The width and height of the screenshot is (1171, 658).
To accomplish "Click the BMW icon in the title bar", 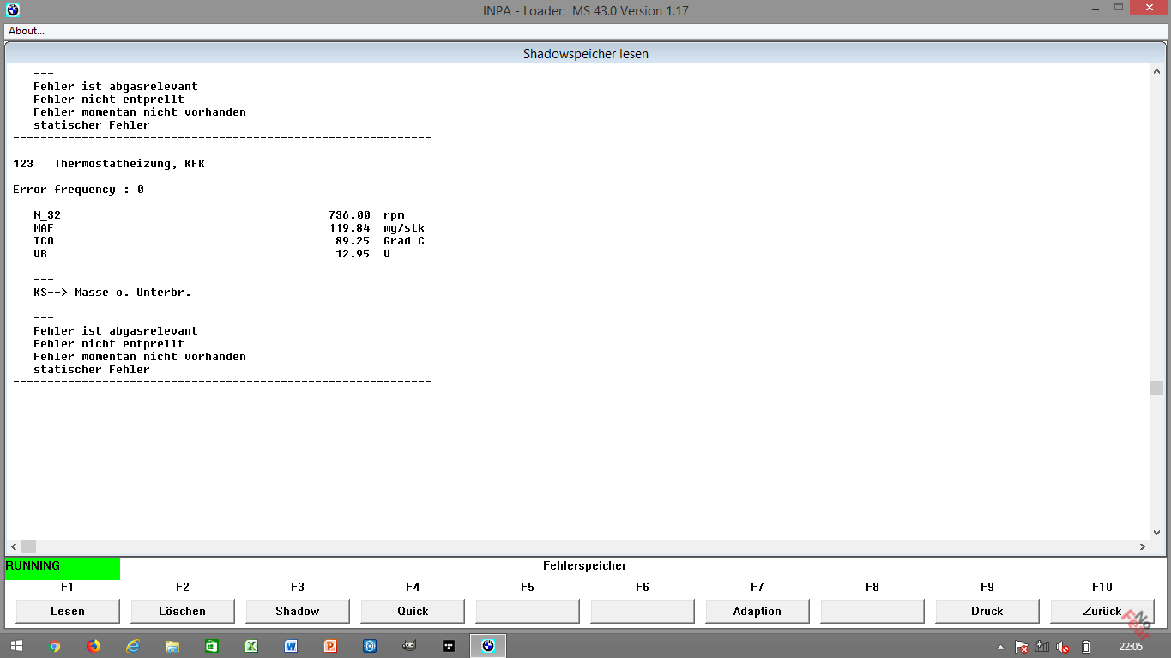I will (x=12, y=10).
